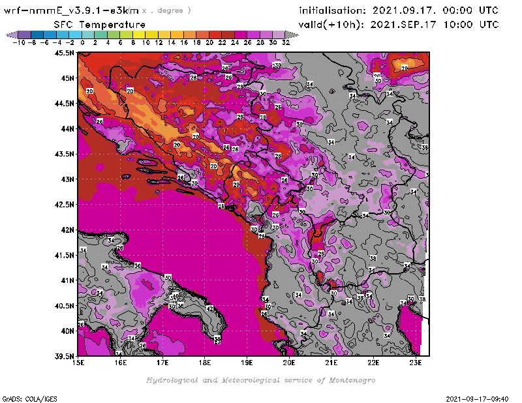Select the -4 to -2 legend color

63,35
